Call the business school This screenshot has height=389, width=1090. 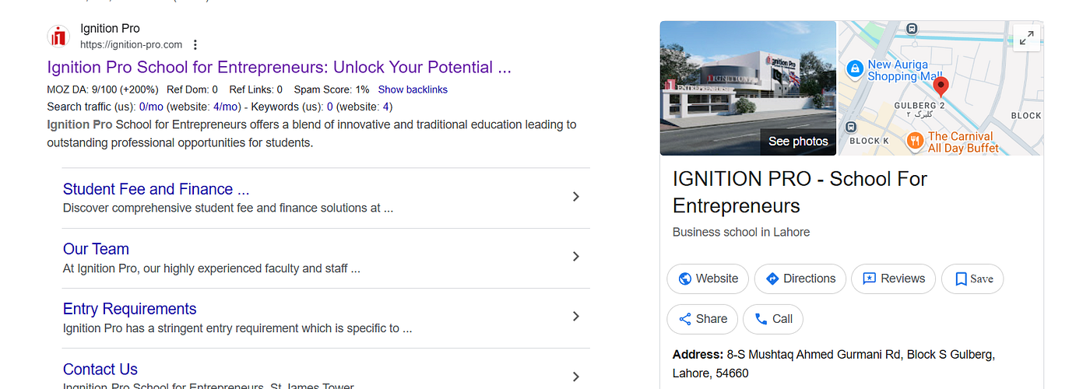773,319
